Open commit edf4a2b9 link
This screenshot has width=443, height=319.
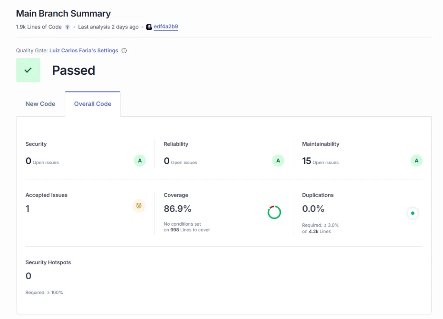click(166, 27)
